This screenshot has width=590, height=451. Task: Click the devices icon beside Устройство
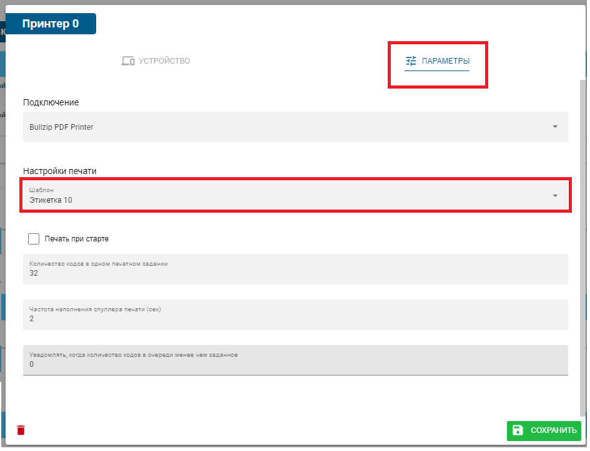(x=128, y=61)
